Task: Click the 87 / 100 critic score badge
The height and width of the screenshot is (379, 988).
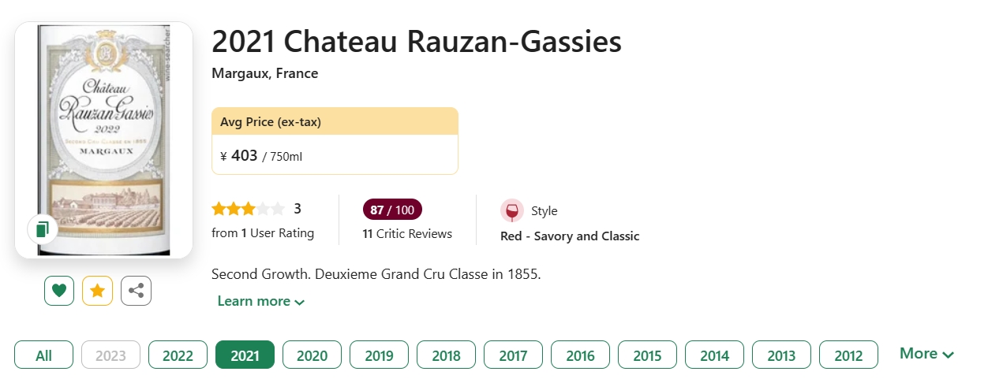Action: point(392,210)
